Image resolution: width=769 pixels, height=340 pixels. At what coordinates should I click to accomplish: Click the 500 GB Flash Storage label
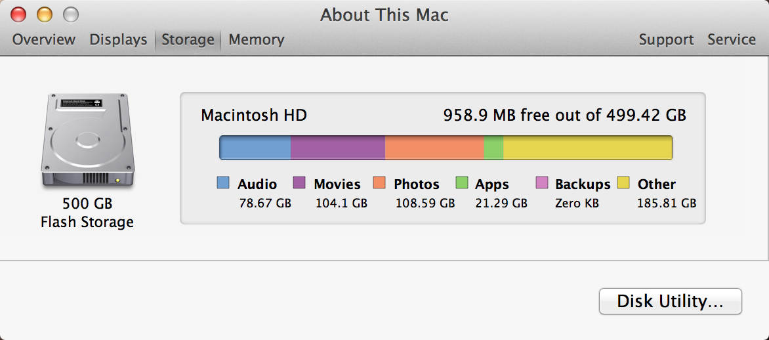87,213
